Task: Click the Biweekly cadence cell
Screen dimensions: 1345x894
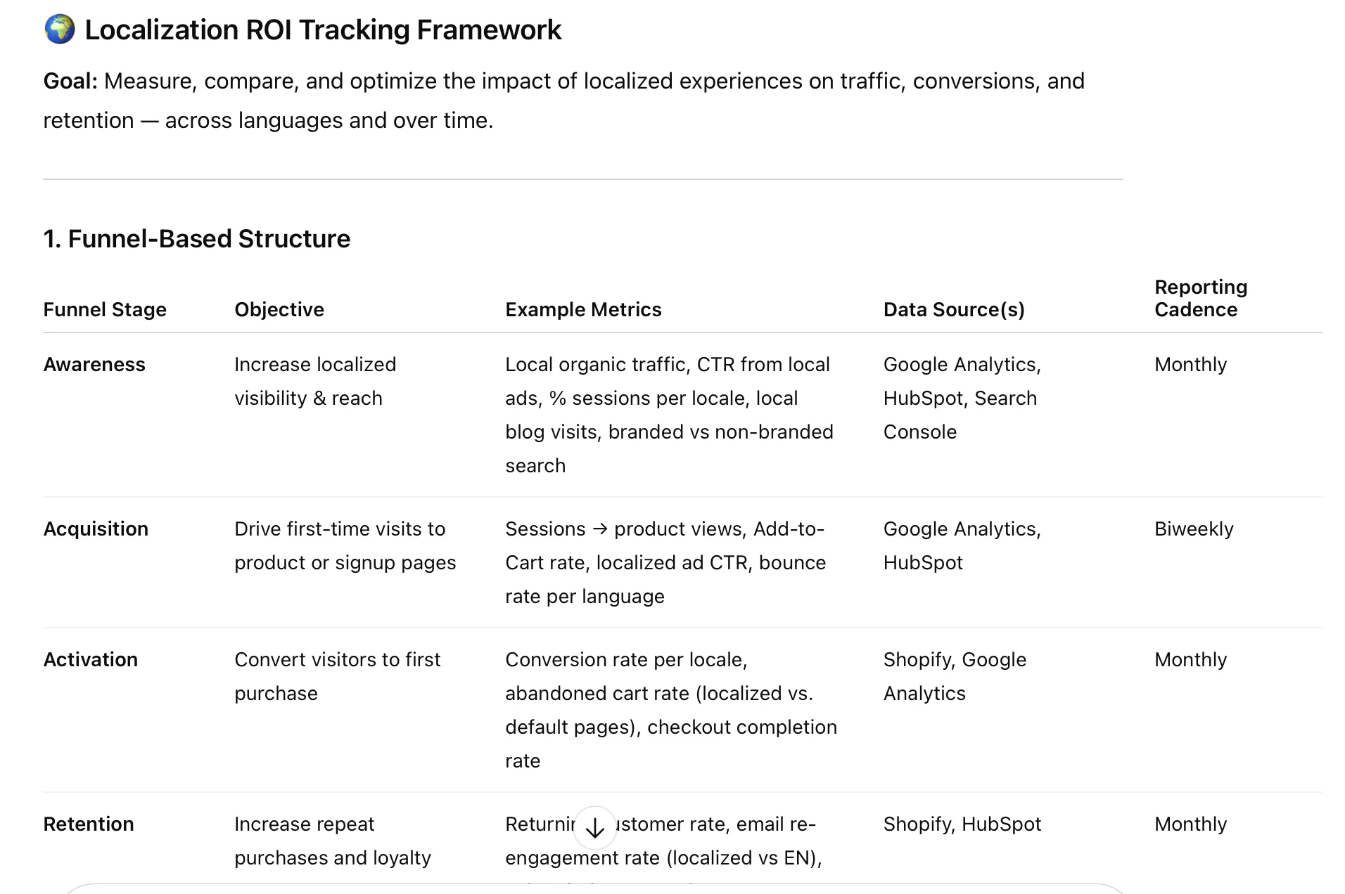Action: click(x=1194, y=529)
